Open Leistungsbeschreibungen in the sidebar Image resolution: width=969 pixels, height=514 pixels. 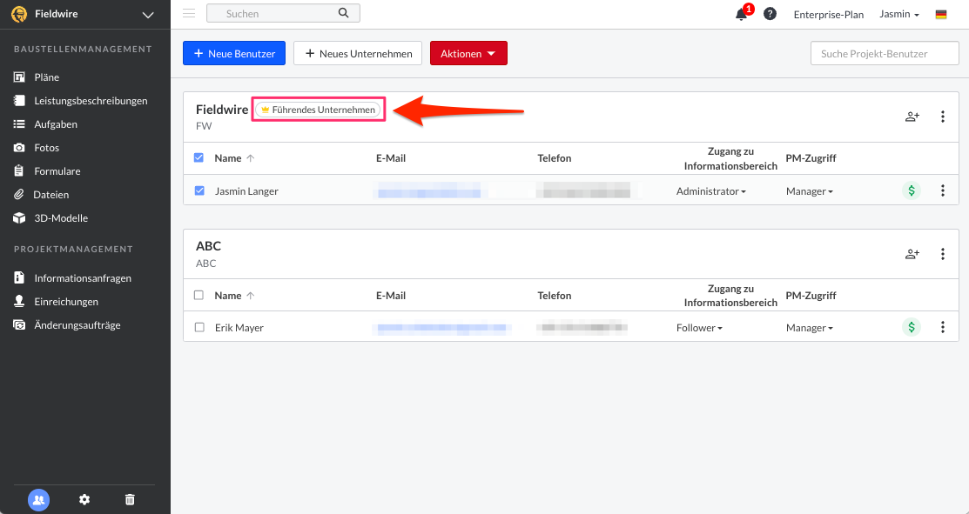91,101
